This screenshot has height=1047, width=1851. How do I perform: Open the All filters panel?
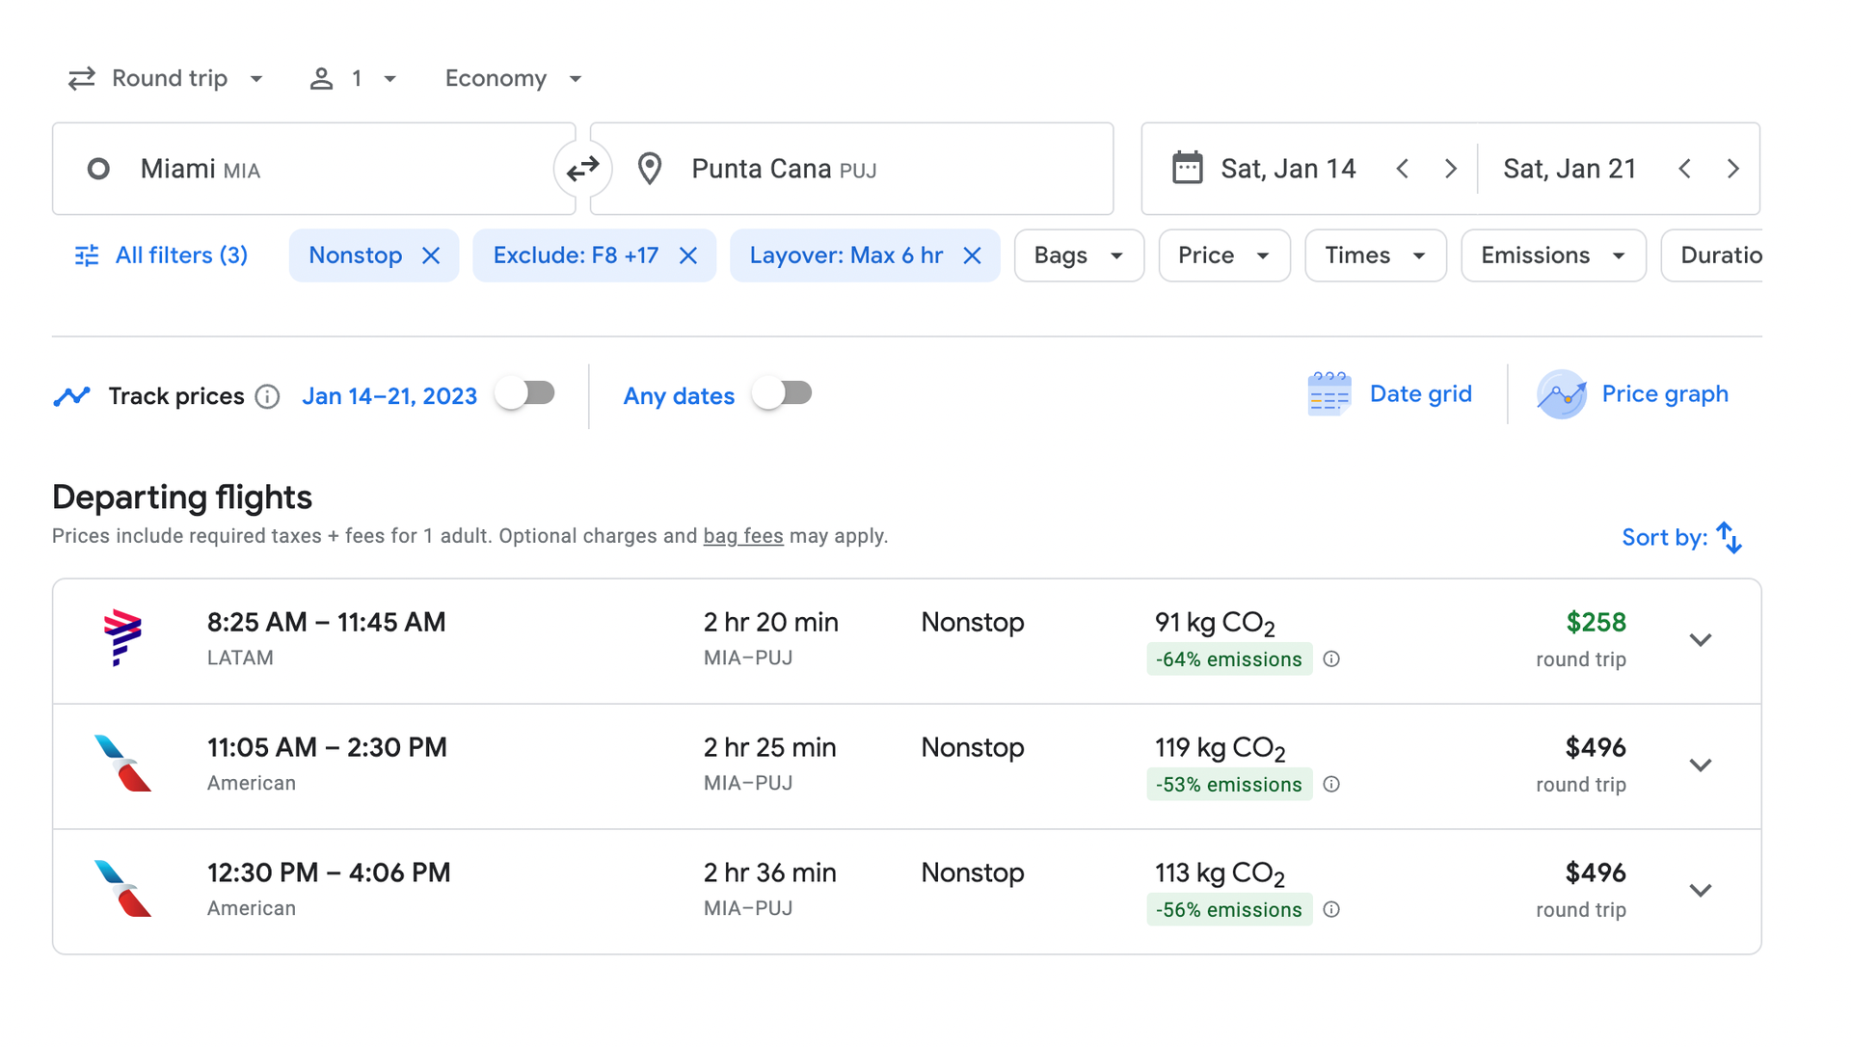pyautogui.click(x=160, y=255)
